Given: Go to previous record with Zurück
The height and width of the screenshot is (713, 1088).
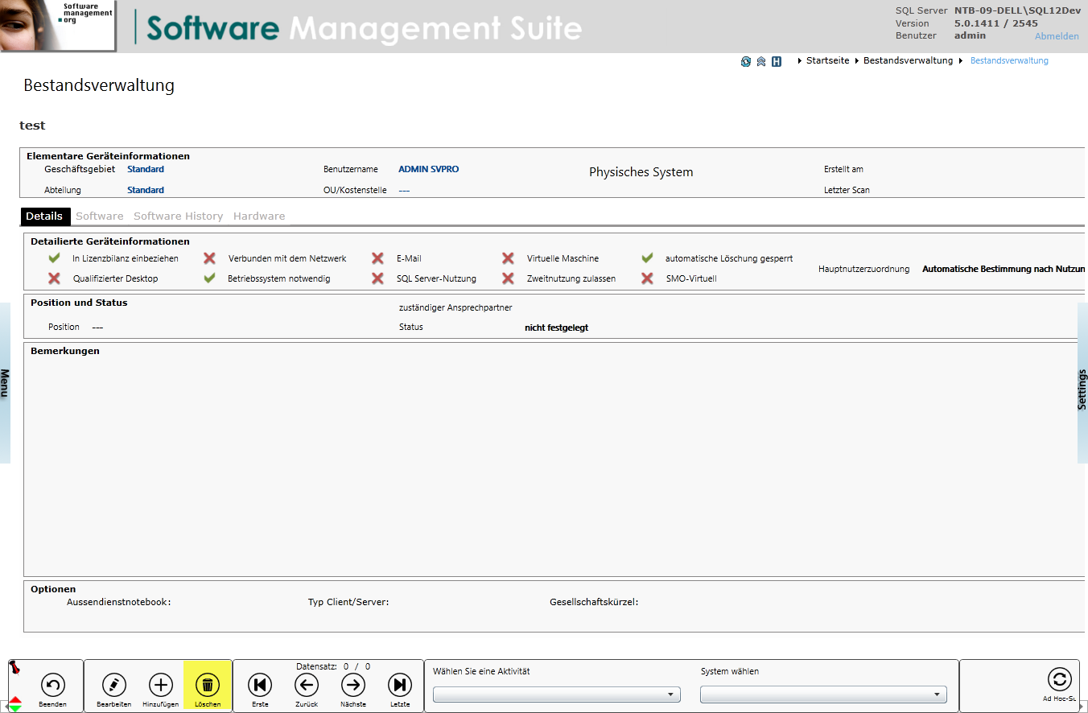Looking at the screenshot, I should coord(306,685).
